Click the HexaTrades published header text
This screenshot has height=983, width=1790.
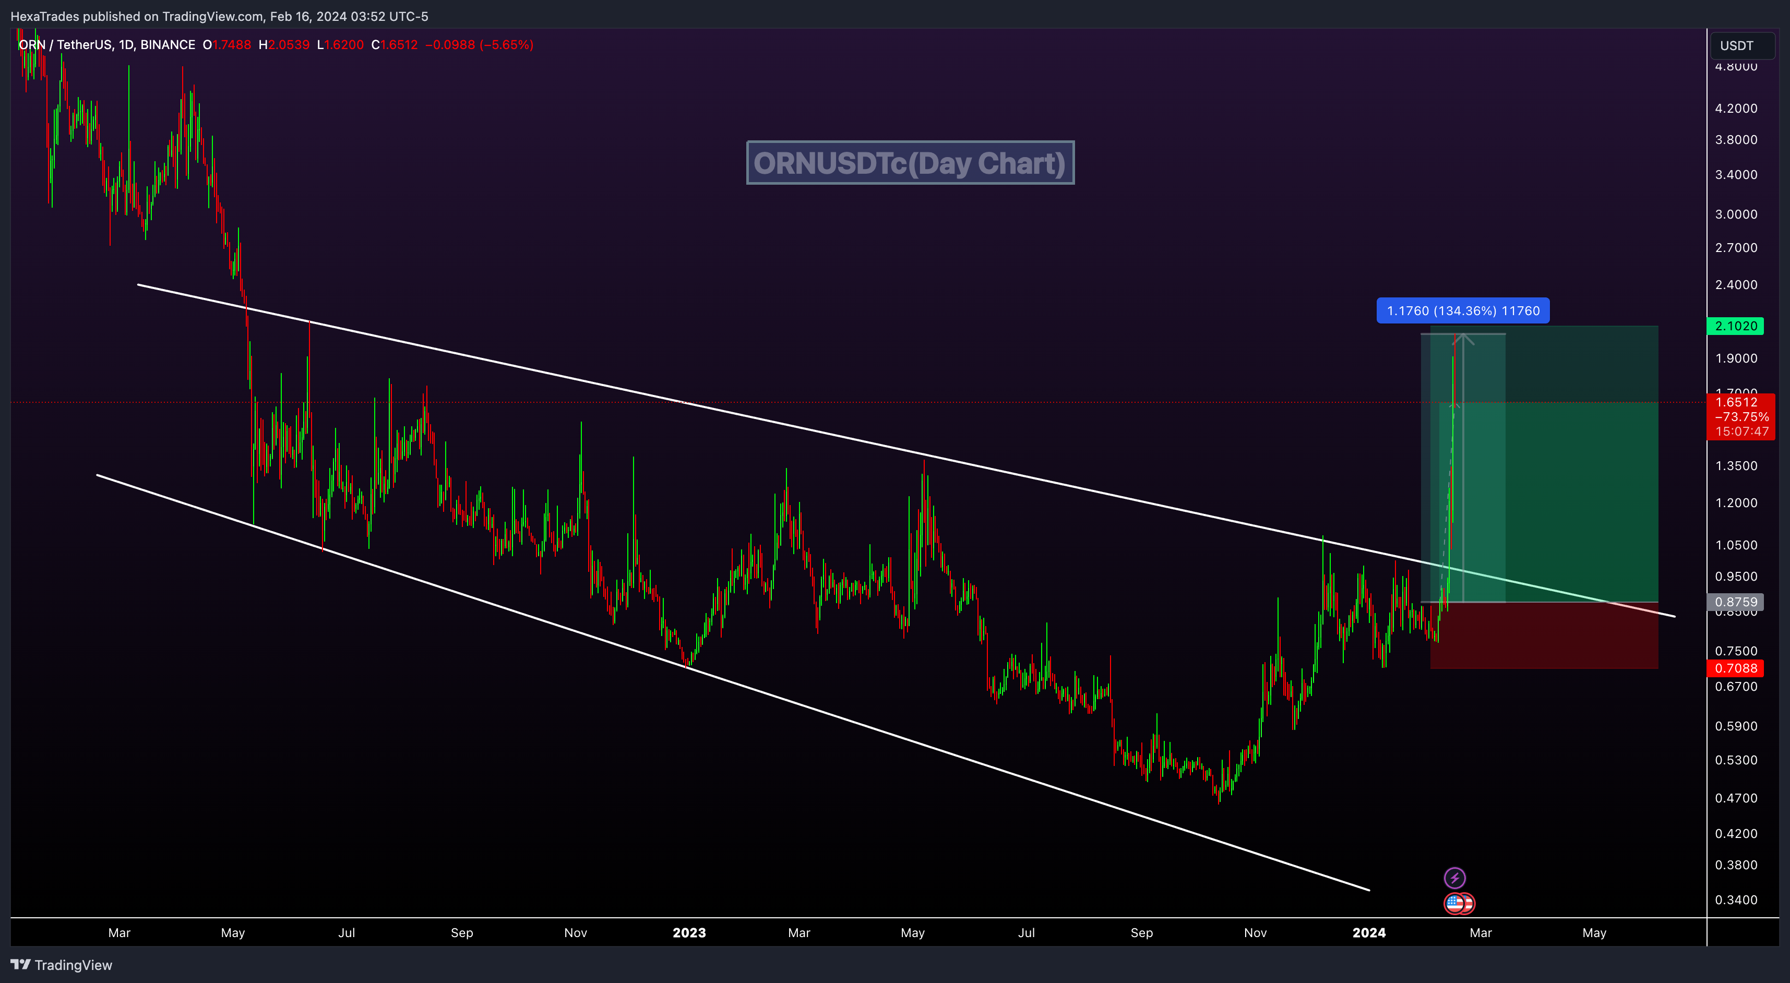tap(220, 16)
